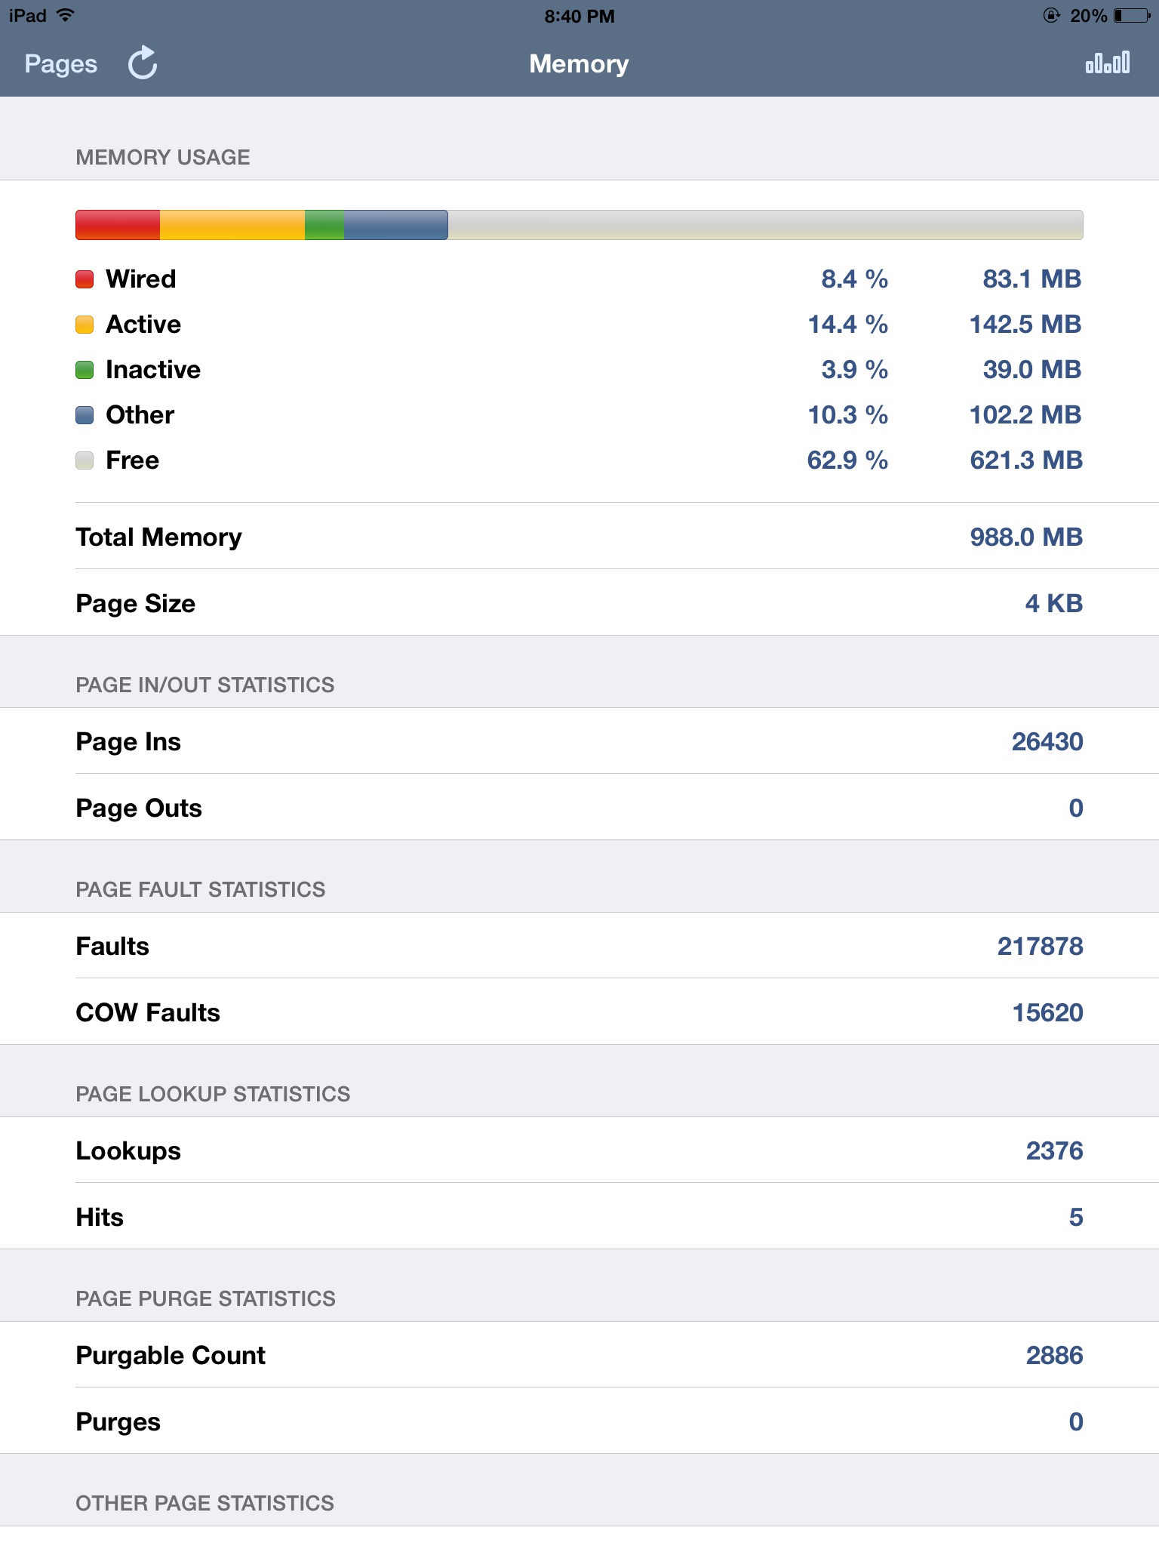Tap the COW Faults row
The height and width of the screenshot is (1546, 1159).
click(579, 1012)
